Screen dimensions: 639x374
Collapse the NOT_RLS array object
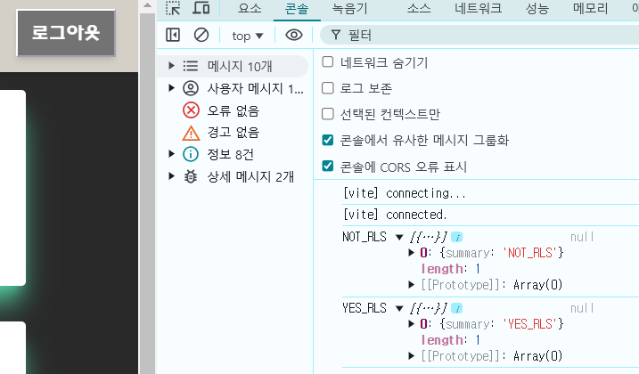(399, 237)
